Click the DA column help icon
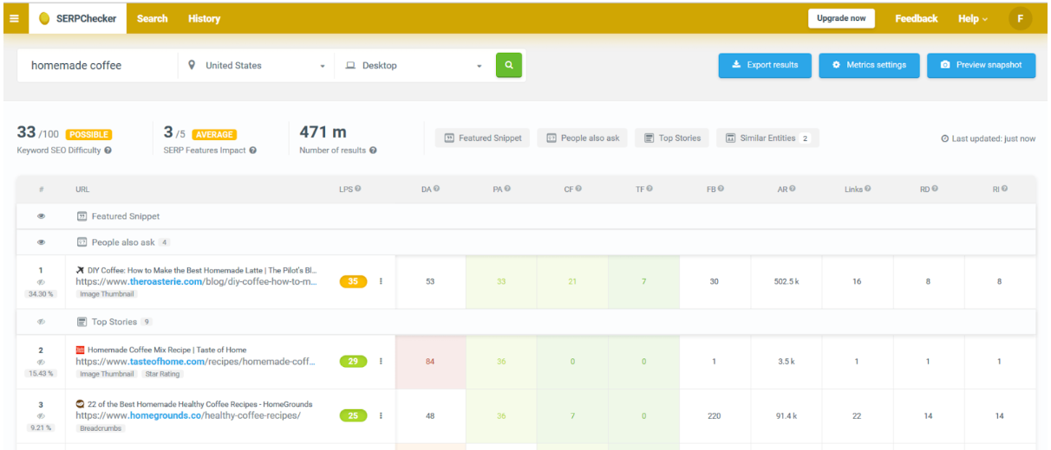The height and width of the screenshot is (450, 1051). [436, 189]
